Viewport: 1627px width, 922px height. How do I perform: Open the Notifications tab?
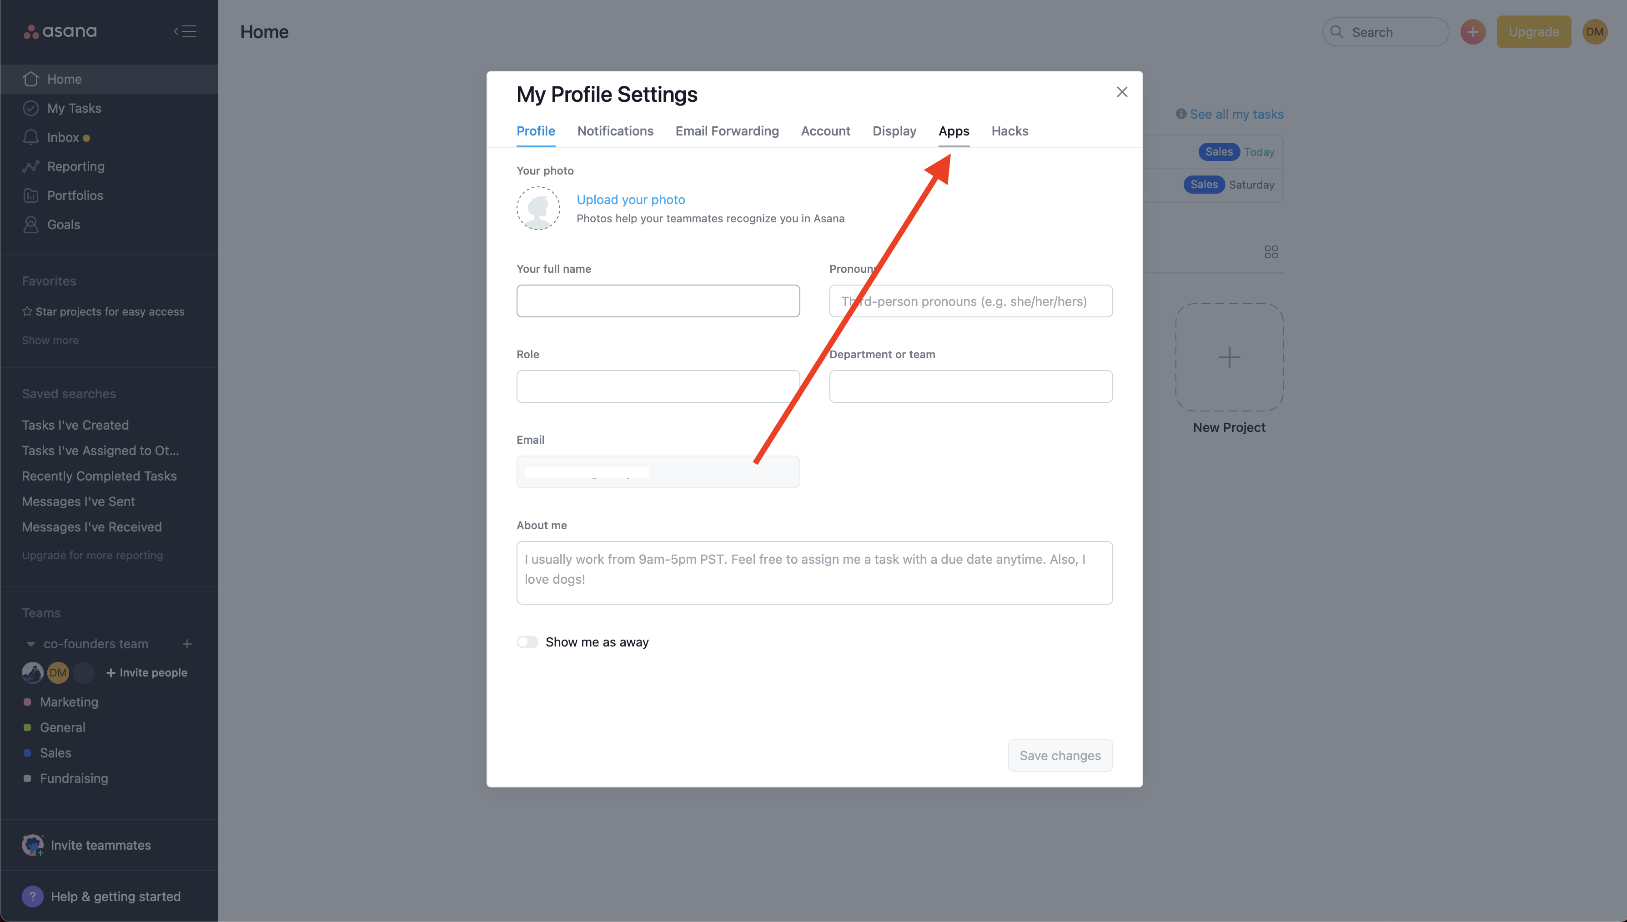pyautogui.click(x=615, y=131)
